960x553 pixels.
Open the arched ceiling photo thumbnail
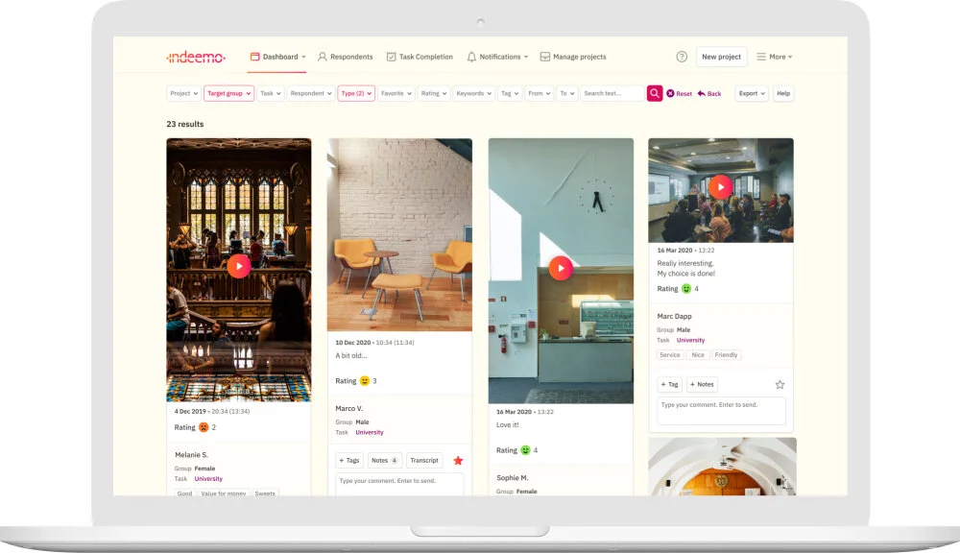[x=723, y=467]
